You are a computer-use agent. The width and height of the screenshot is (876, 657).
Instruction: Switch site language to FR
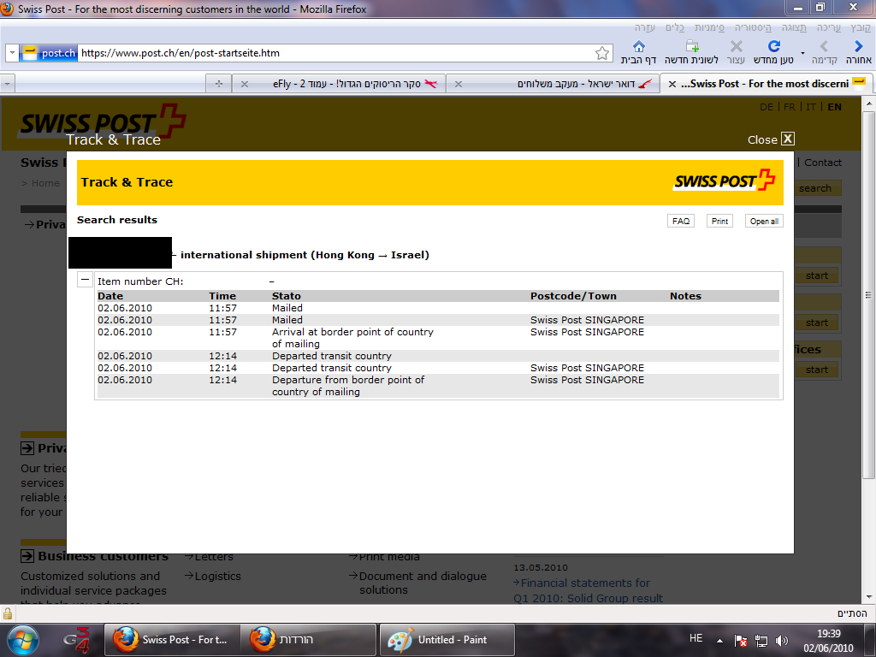point(790,107)
